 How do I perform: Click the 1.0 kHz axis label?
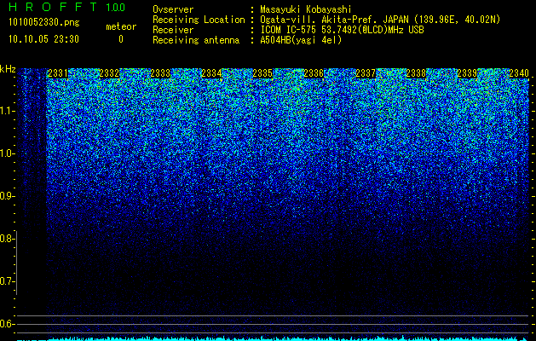pyautogui.click(x=7, y=153)
